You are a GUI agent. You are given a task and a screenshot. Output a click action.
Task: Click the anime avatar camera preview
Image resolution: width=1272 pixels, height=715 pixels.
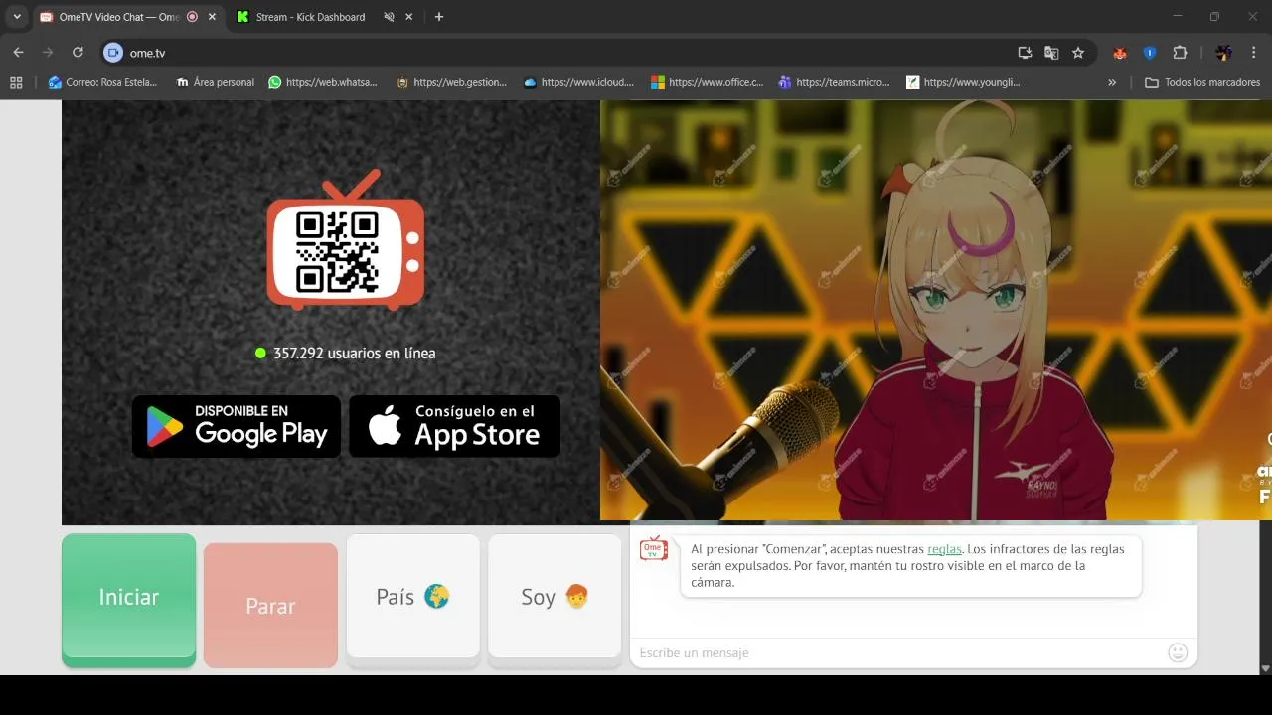936,310
